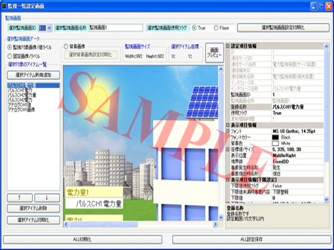This screenshot has width=334, height=250.
Task: Click preview canvas horizontal scrollbar left arrow
Action: click(66, 225)
